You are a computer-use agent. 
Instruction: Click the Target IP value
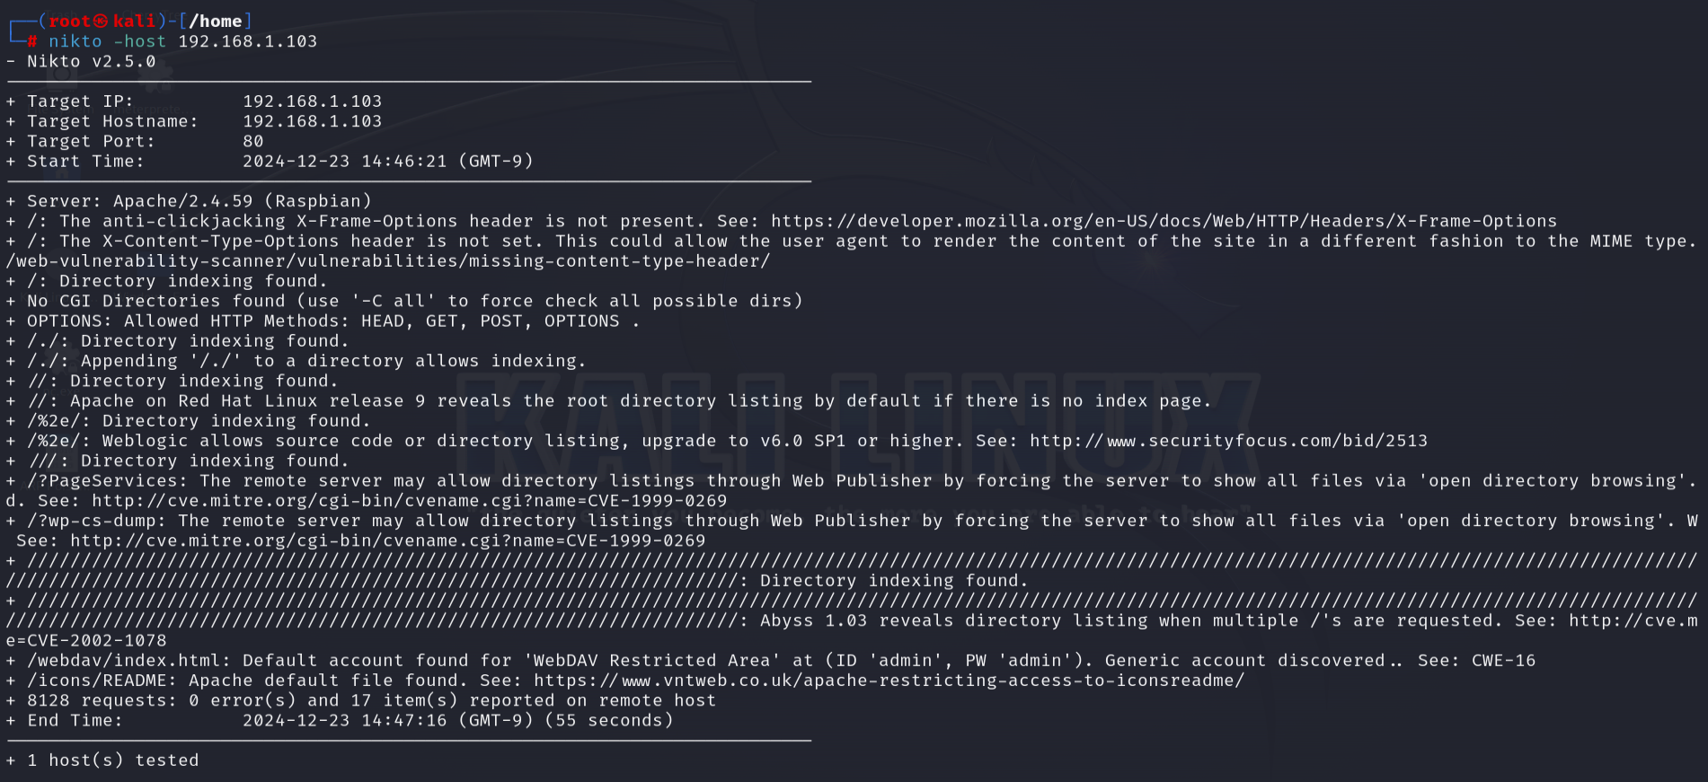[313, 101]
